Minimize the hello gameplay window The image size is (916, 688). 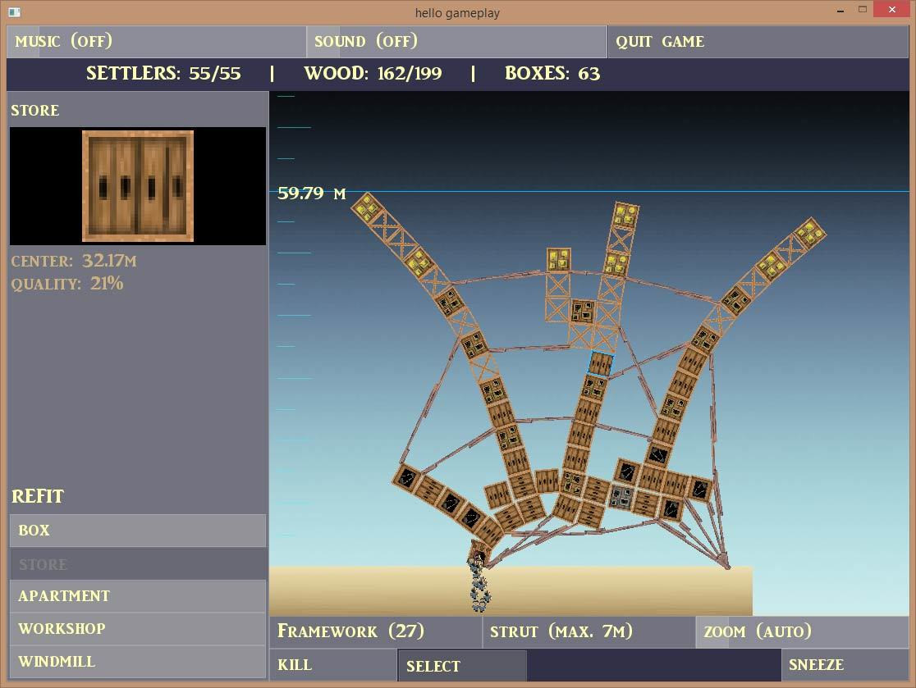(840, 11)
